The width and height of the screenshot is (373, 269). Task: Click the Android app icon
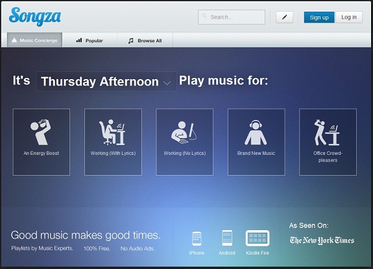[x=227, y=238]
